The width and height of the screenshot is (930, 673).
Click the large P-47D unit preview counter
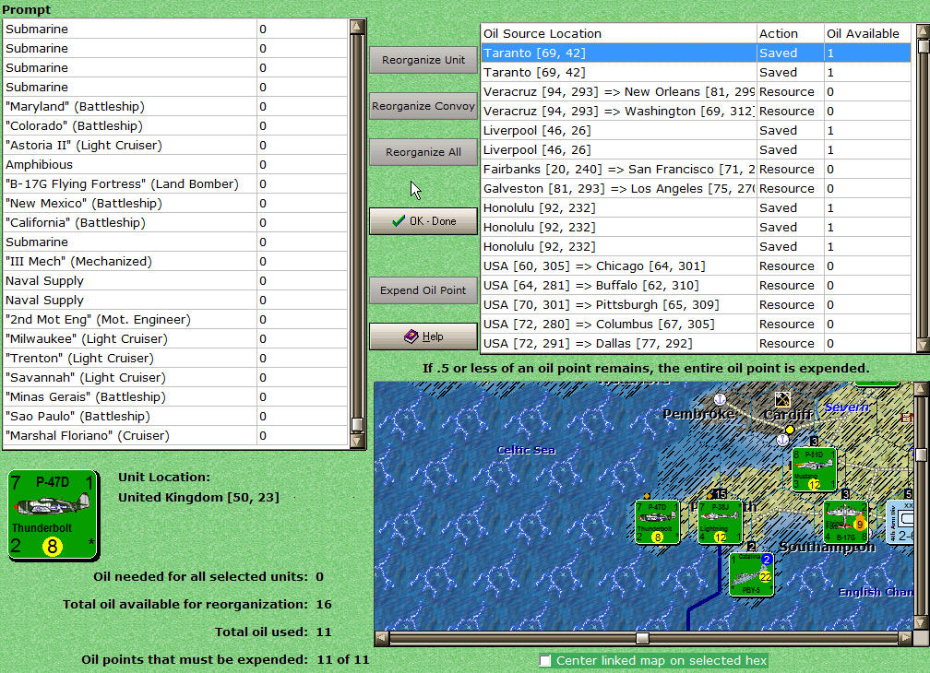54,514
